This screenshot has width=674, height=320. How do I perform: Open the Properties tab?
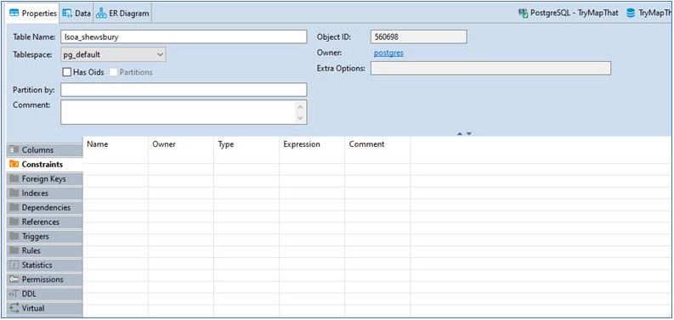pos(32,14)
